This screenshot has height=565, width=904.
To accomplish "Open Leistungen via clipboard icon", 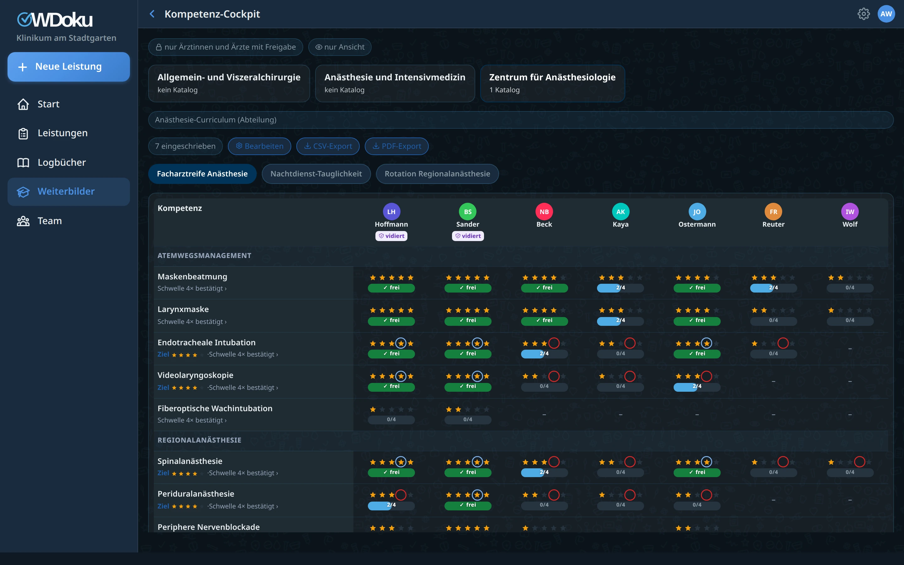I will click(x=23, y=133).
